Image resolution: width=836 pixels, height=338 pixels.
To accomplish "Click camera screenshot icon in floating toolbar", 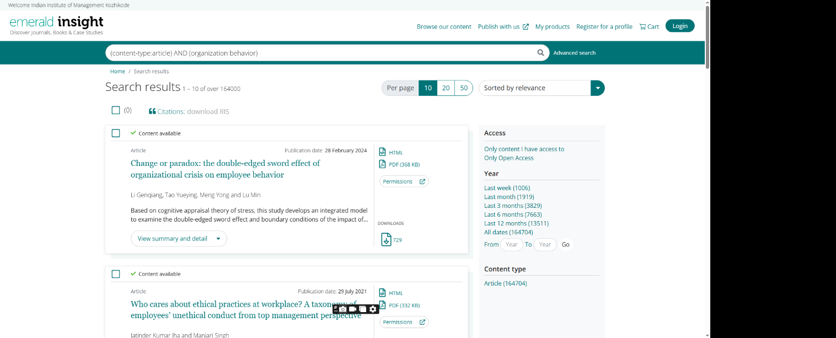I will [x=342, y=309].
